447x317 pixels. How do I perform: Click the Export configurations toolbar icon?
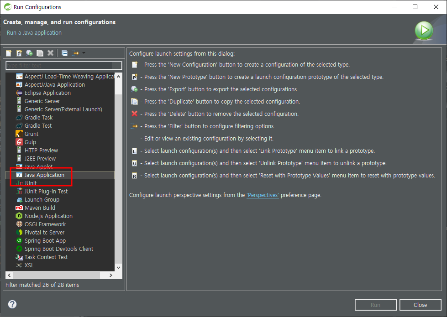[x=29, y=53]
